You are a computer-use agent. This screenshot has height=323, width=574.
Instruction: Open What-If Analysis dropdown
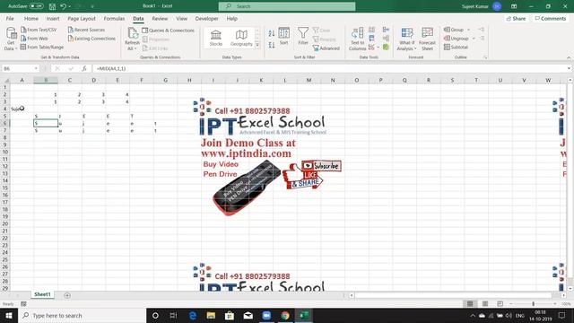point(406,39)
